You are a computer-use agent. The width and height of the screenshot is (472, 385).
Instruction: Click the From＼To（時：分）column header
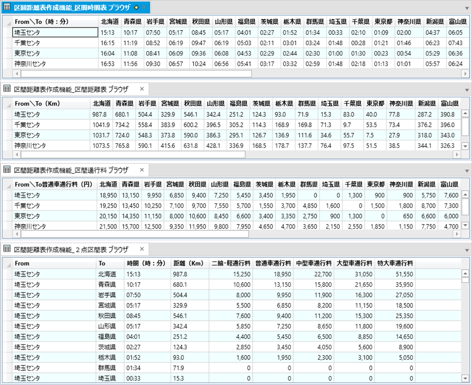pos(56,22)
